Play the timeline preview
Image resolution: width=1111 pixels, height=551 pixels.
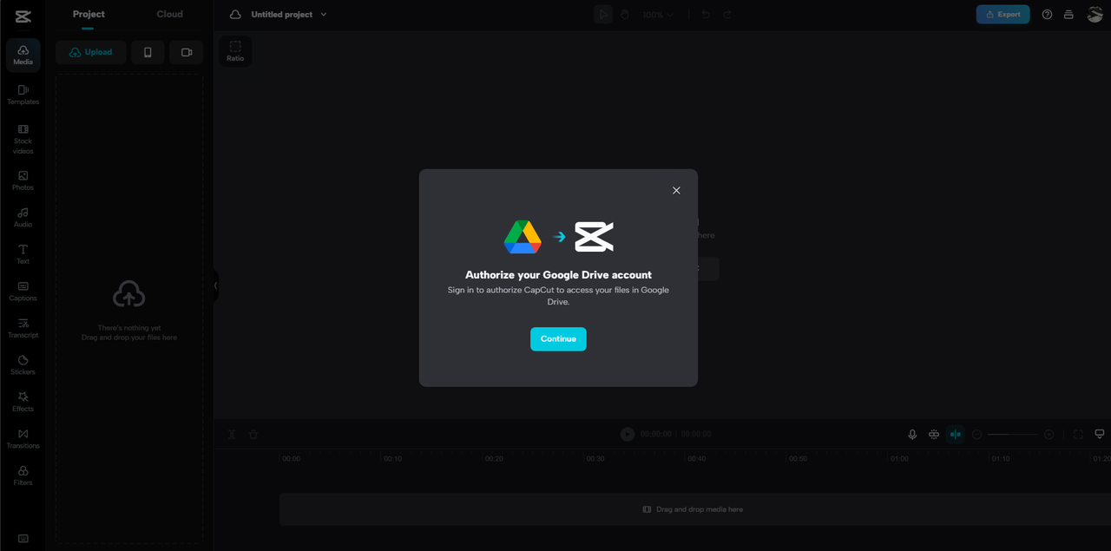click(x=628, y=434)
